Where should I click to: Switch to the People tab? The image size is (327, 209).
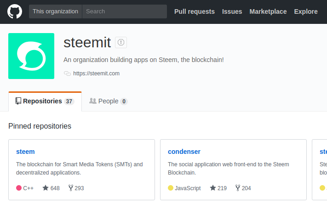tap(109, 101)
